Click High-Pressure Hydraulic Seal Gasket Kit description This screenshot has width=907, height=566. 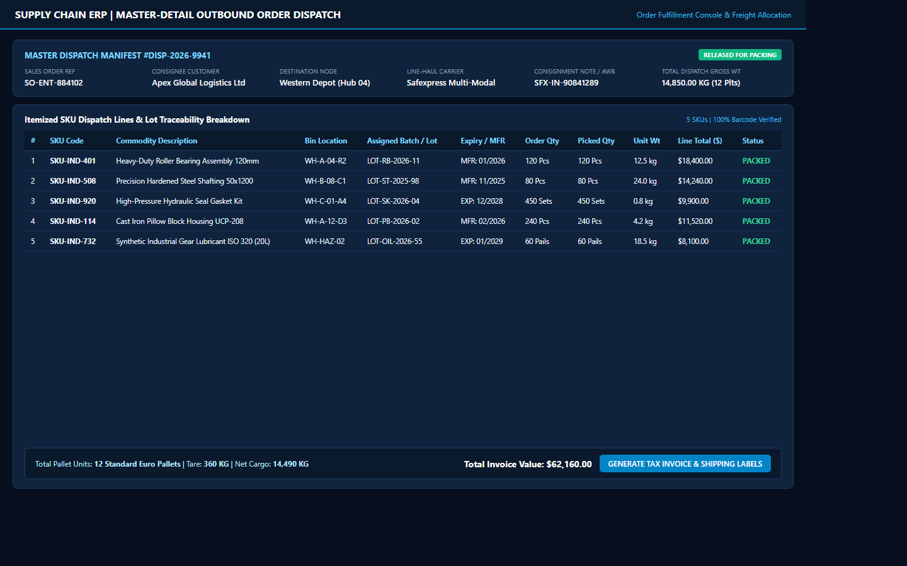(179, 201)
